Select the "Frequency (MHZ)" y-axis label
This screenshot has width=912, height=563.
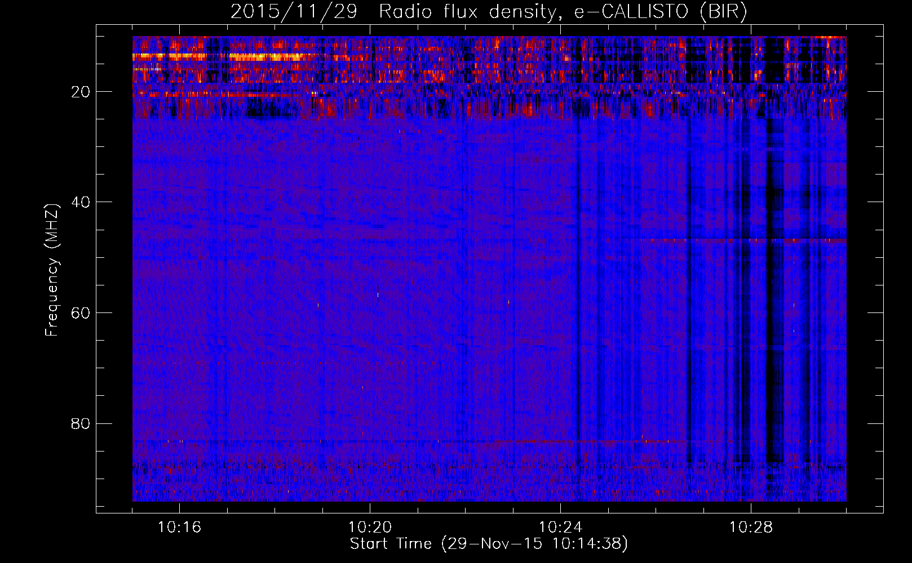pos(52,270)
